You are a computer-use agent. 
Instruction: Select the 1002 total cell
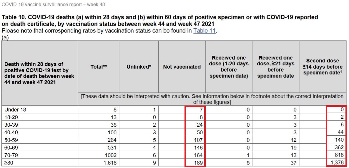coord(110,156)
